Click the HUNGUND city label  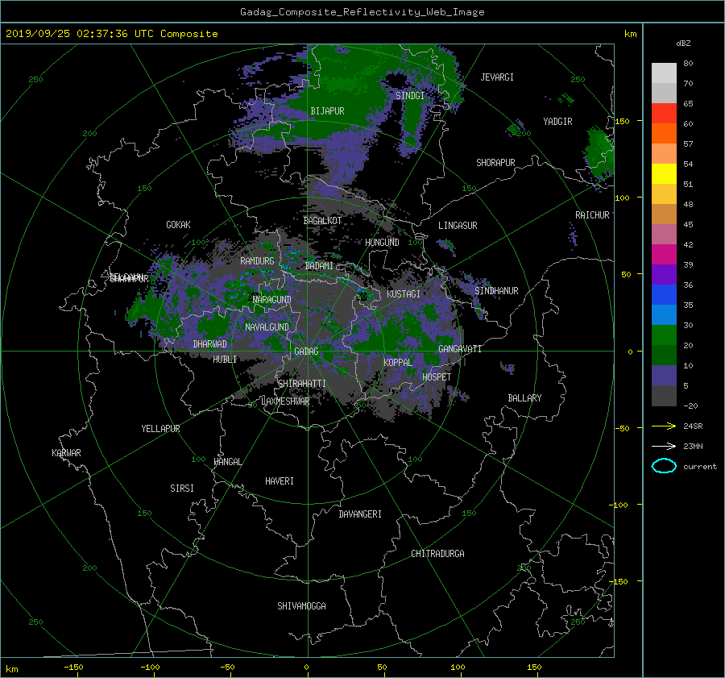tap(382, 243)
